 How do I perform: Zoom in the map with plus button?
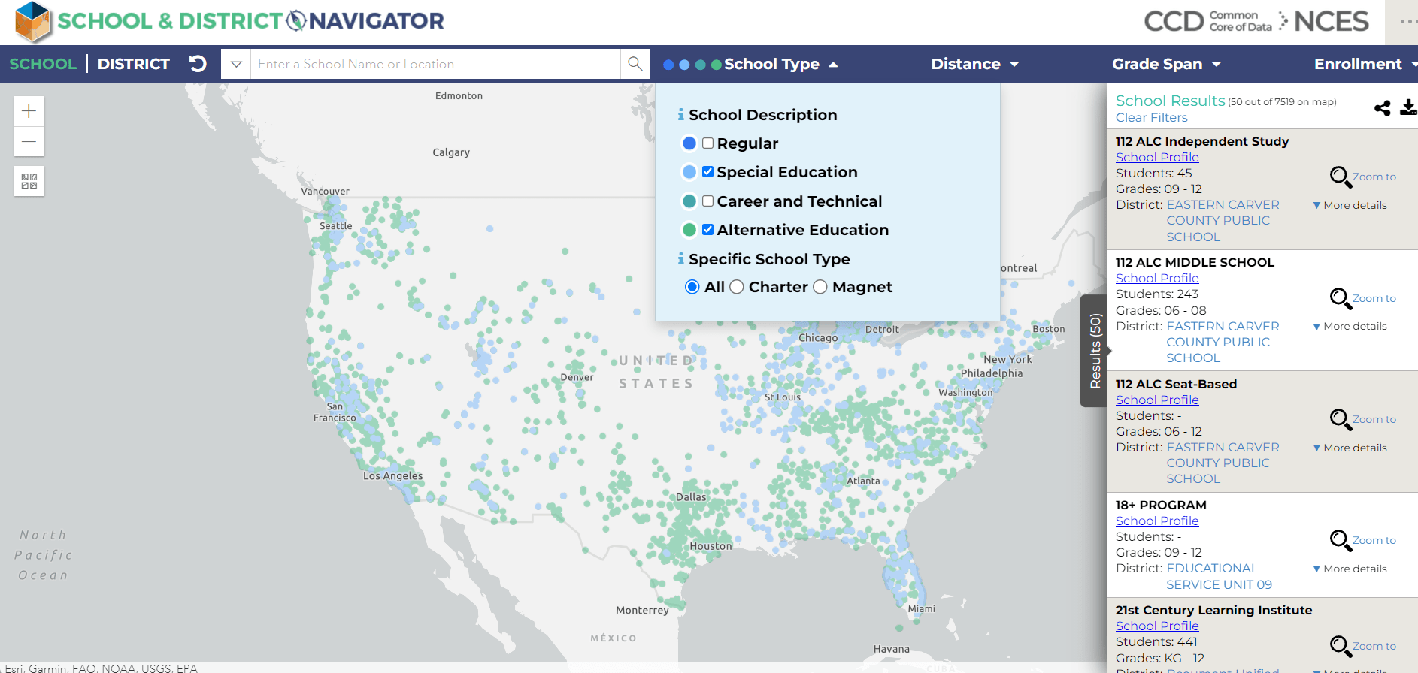[29, 111]
